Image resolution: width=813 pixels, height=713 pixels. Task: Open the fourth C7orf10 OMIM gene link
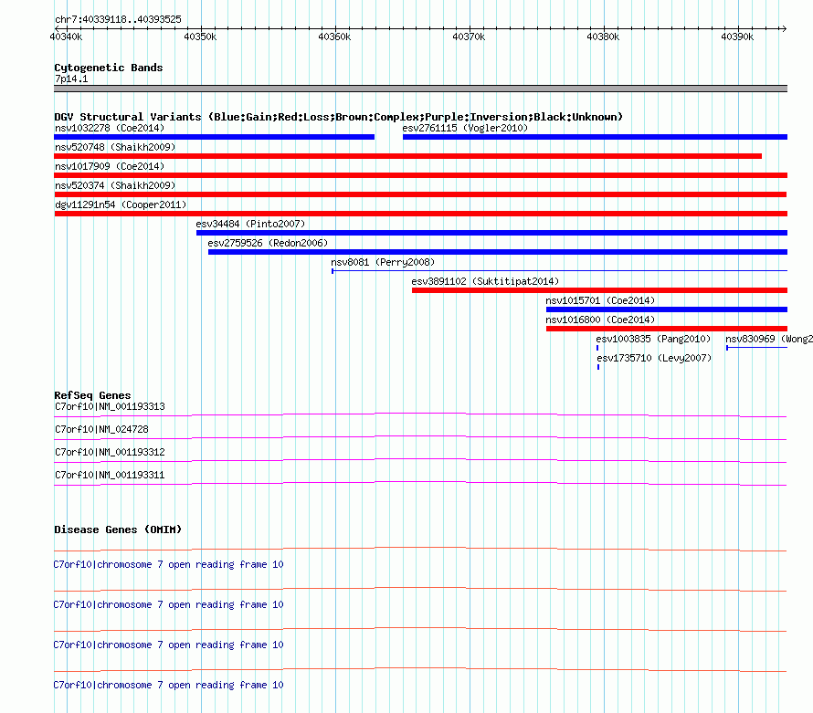pyautogui.click(x=168, y=685)
